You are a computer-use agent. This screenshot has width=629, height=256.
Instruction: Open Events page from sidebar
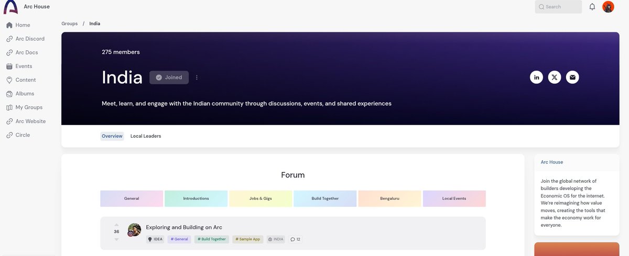(x=24, y=66)
